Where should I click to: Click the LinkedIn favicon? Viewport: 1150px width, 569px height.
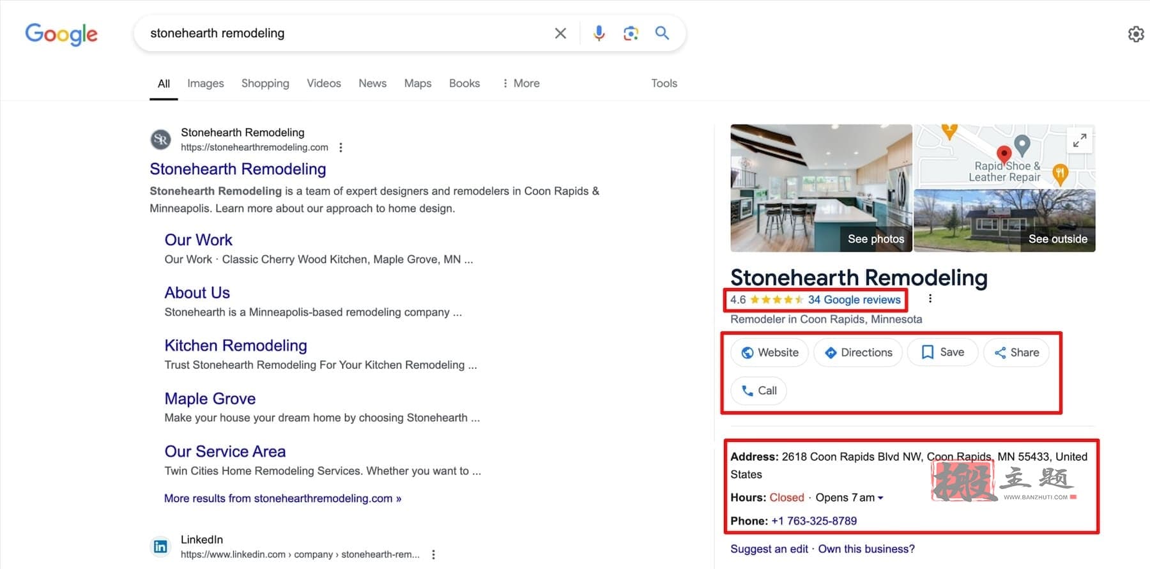(x=160, y=547)
